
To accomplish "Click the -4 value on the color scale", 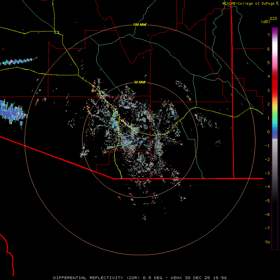I will click(267, 187).
